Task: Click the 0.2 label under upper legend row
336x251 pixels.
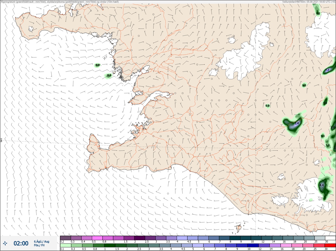Action: [x=62, y=242]
